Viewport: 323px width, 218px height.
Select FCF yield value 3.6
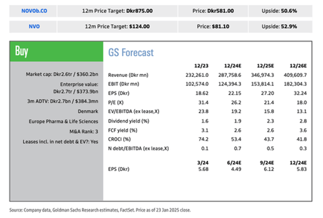click(x=303, y=130)
